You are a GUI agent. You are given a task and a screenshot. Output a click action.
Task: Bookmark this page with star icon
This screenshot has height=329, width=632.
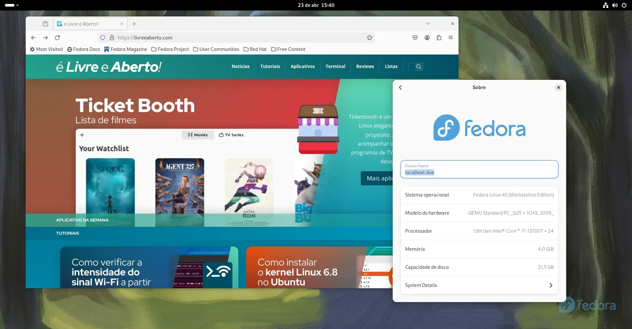pyautogui.click(x=370, y=37)
